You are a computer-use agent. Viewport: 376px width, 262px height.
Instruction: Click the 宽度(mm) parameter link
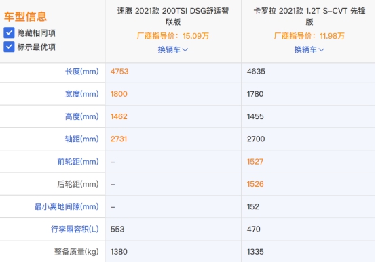tap(81, 94)
